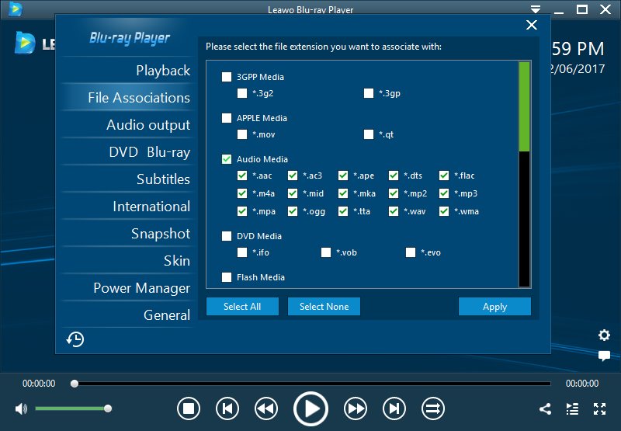Click the Apply button

click(x=494, y=307)
